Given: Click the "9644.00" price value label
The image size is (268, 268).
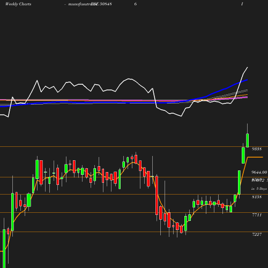Looking at the screenshot, I should pyautogui.click(x=259, y=172).
